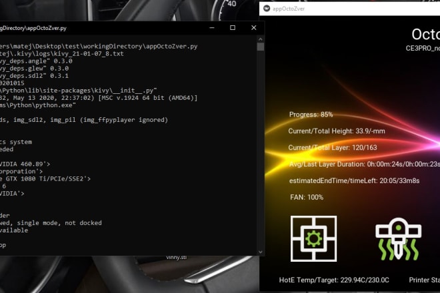Click the console line with python.exe
This screenshot has width=440, height=293.
coord(38,105)
